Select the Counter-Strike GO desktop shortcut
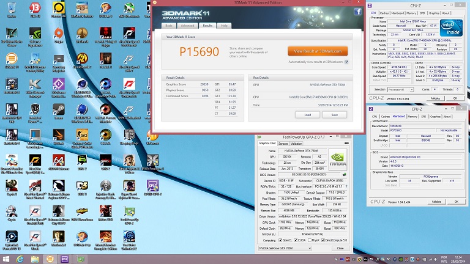This screenshot has height=264, width=470. click(x=82, y=139)
